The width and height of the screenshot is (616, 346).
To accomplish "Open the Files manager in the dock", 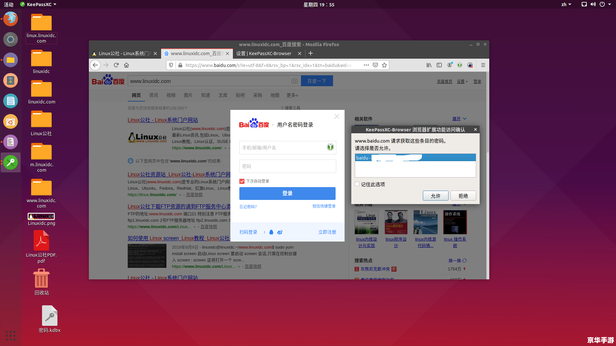I will [x=11, y=60].
